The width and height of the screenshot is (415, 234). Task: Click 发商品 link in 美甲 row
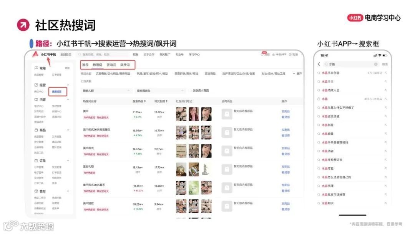point(286,111)
